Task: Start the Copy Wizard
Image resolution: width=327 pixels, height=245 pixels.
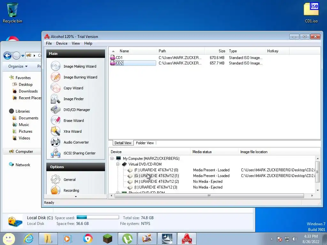Action: pyautogui.click(x=67, y=88)
